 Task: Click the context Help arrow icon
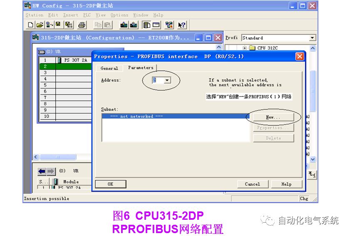182,25
